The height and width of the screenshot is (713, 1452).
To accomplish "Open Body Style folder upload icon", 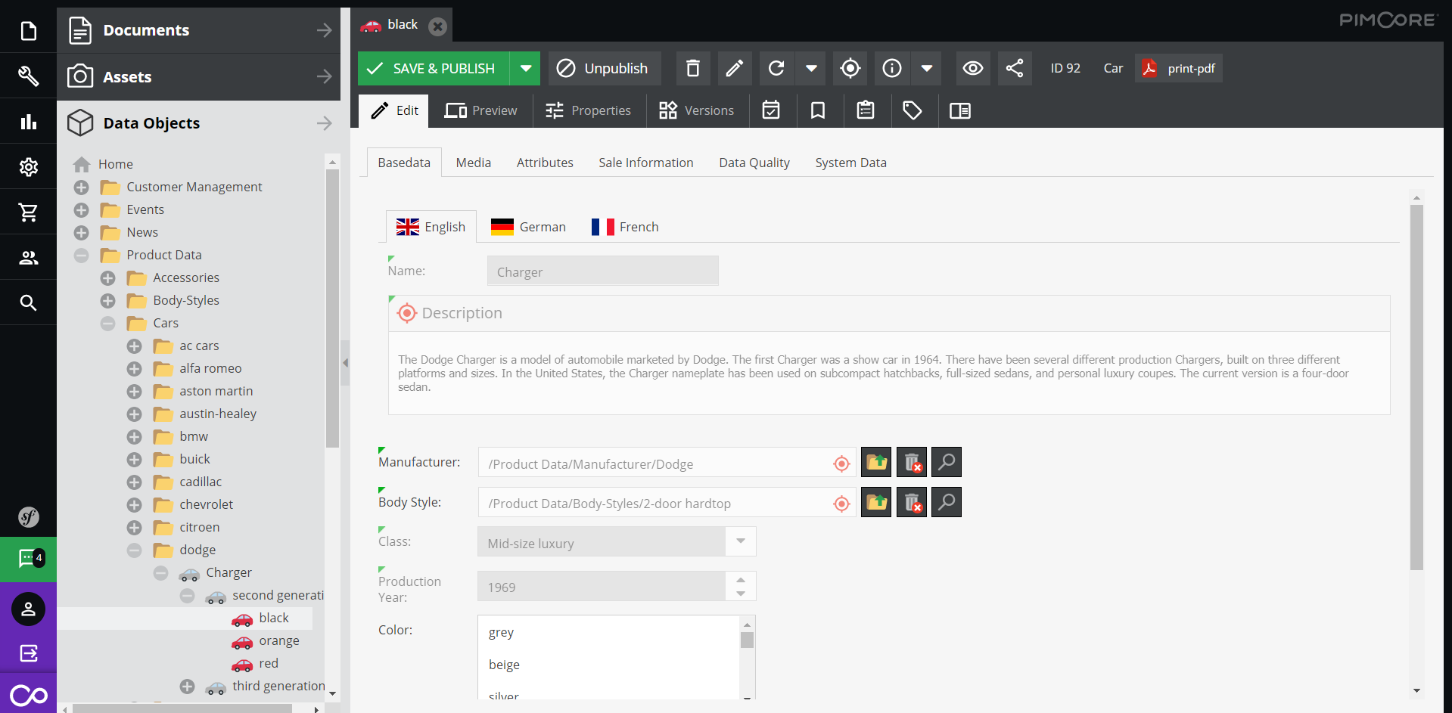I will 876,502.
